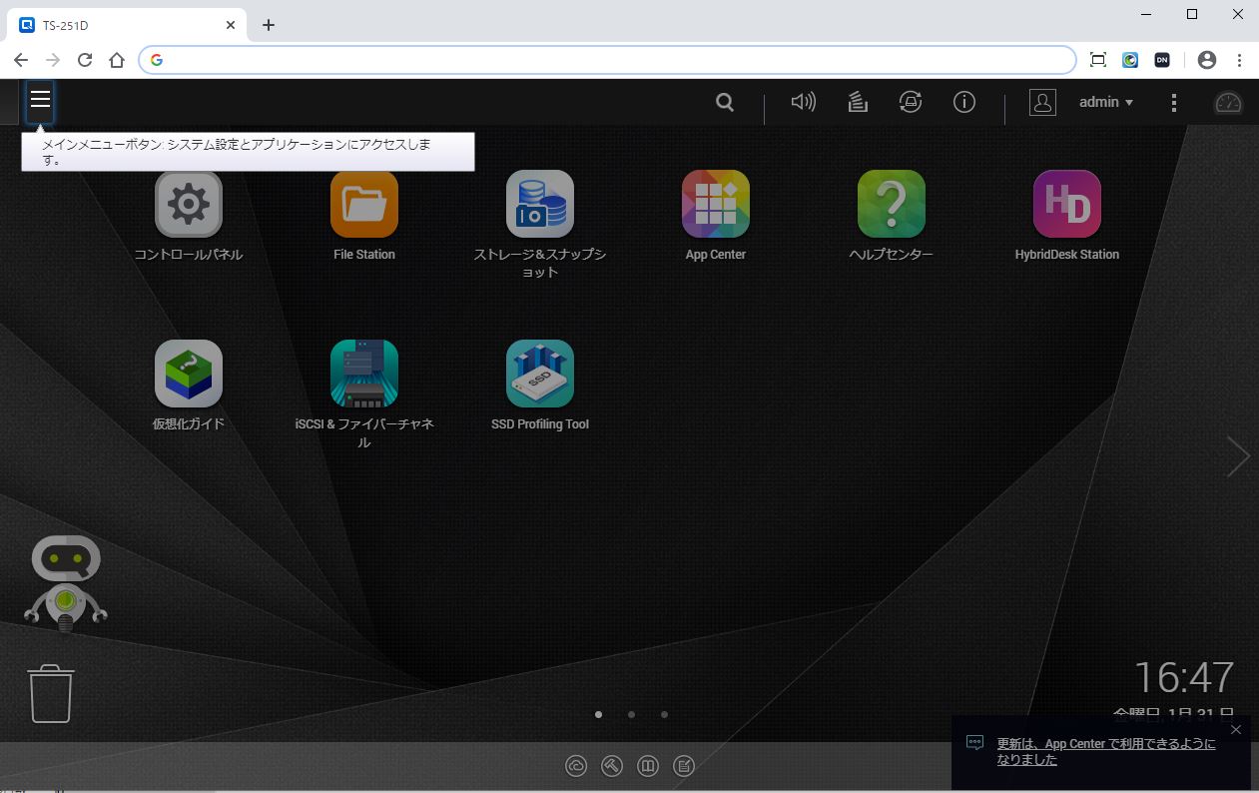Open the Control Panel (コントロールパネル) app

point(189,205)
